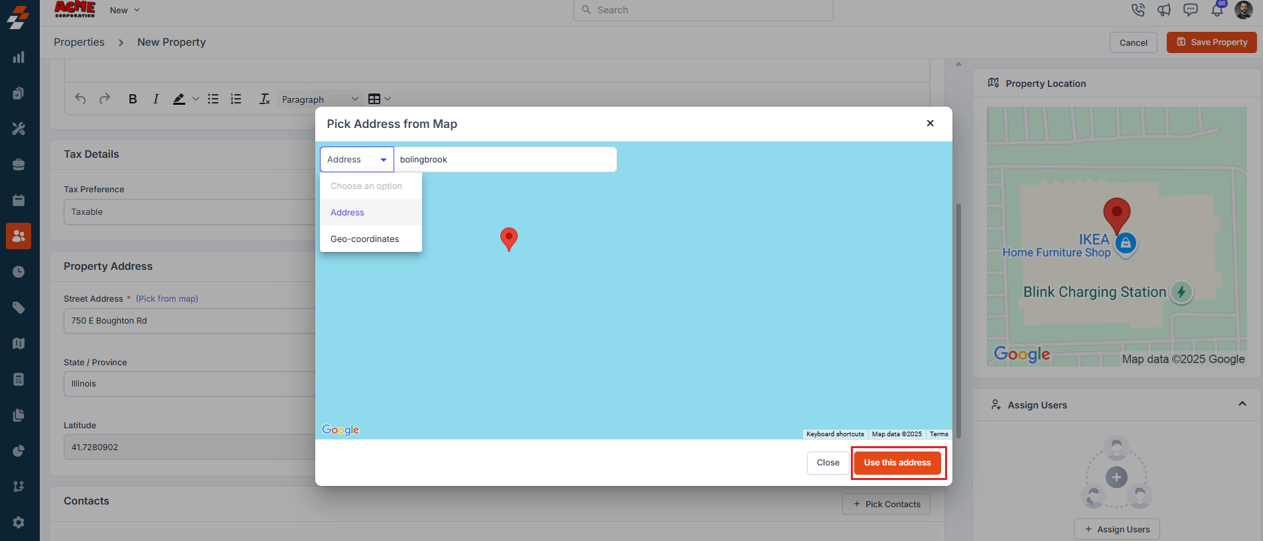The image size is (1263, 541).
Task: Click the bolingbrook address search field
Action: [505, 160]
